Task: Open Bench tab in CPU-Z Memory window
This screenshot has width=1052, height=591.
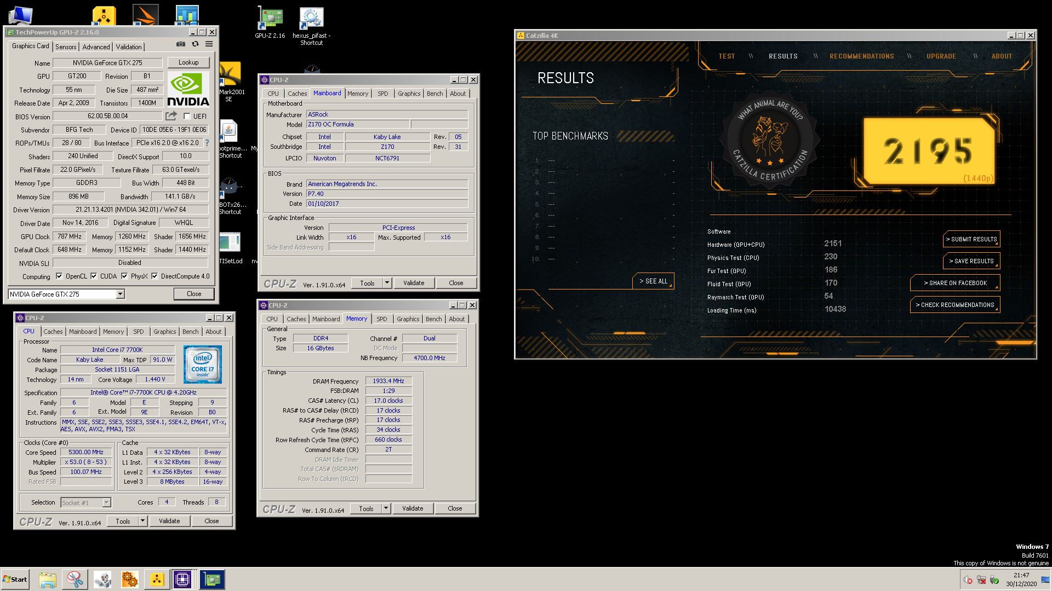Action: coord(433,319)
